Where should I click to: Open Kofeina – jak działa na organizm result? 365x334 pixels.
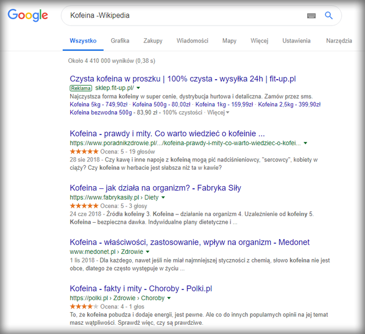coord(155,188)
